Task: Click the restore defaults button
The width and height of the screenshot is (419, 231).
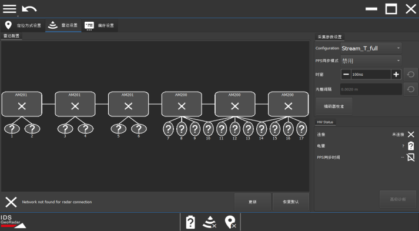Action: pos(291,202)
